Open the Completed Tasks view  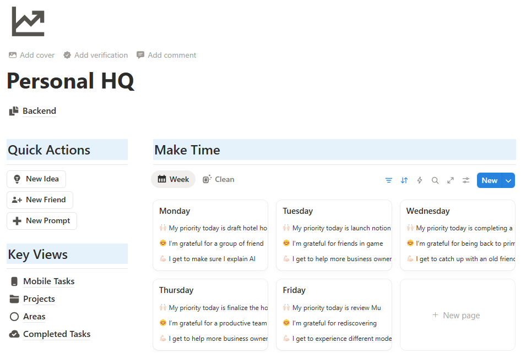tap(56, 334)
